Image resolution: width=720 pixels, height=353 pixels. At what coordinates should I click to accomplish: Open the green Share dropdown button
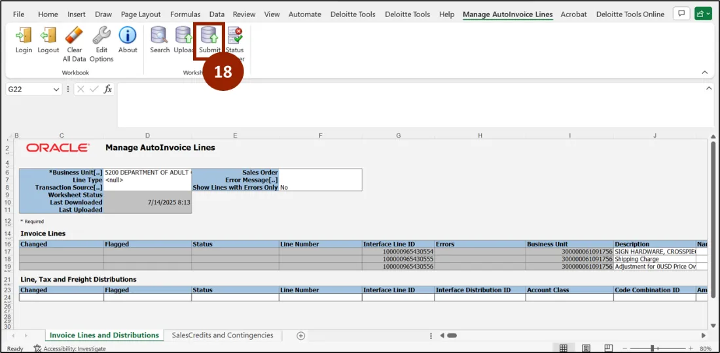[703, 14]
